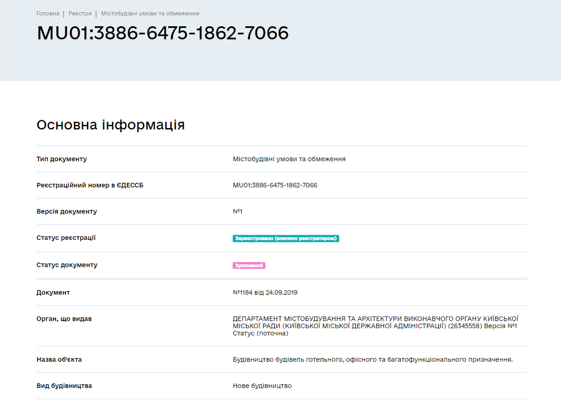Open the Головна breadcrumb link
The height and width of the screenshot is (416, 561).
(48, 14)
